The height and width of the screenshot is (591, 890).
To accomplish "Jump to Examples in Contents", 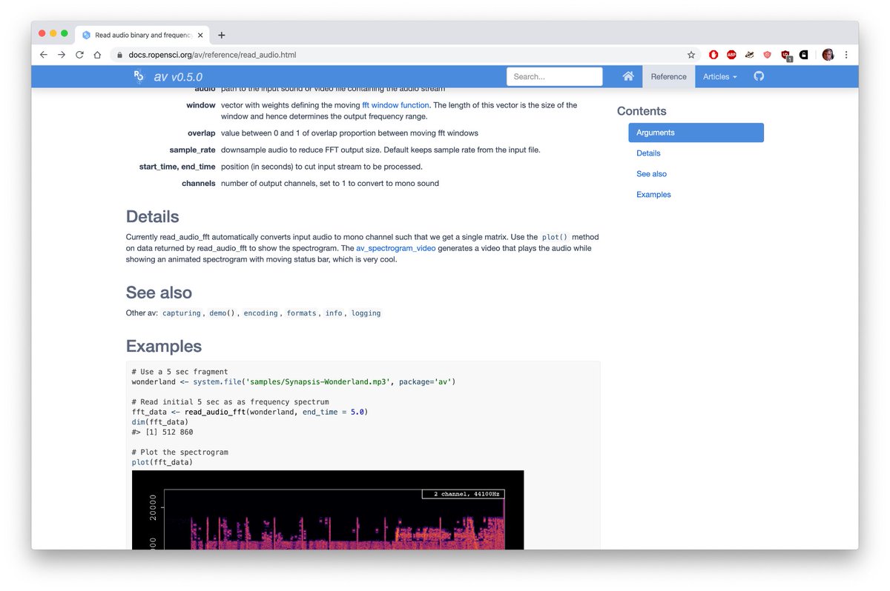I will click(x=653, y=195).
